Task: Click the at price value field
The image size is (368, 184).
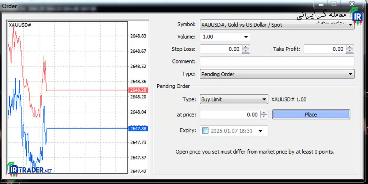Action: pyautogui.click(x=230, y=115)
